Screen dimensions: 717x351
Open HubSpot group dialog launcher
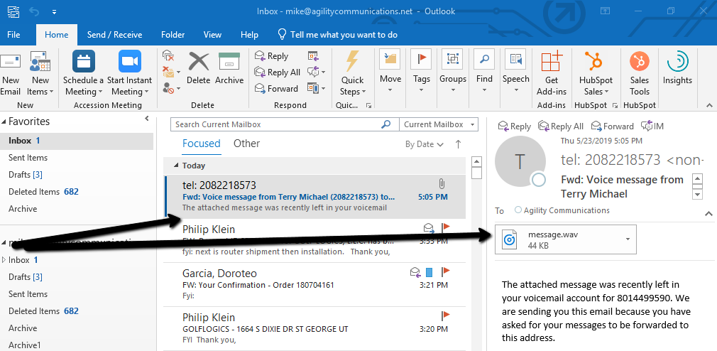coord(615,106)
